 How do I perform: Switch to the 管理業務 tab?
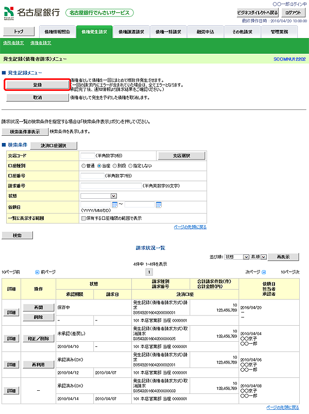click(x=280, y=32)
